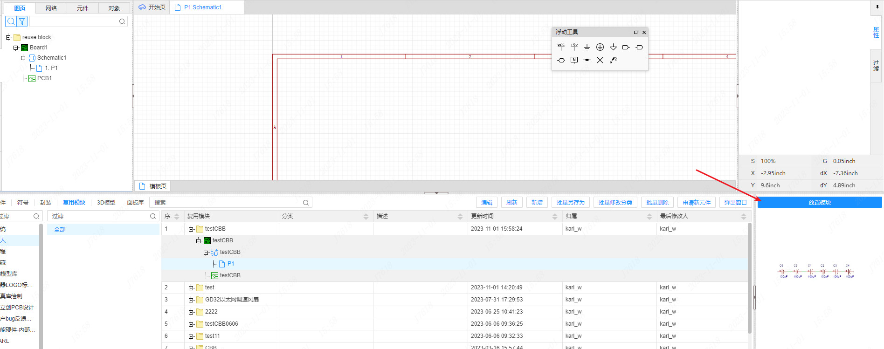
Task: Click the magnifier inside the project tree search box
Action: pos(122,21)
